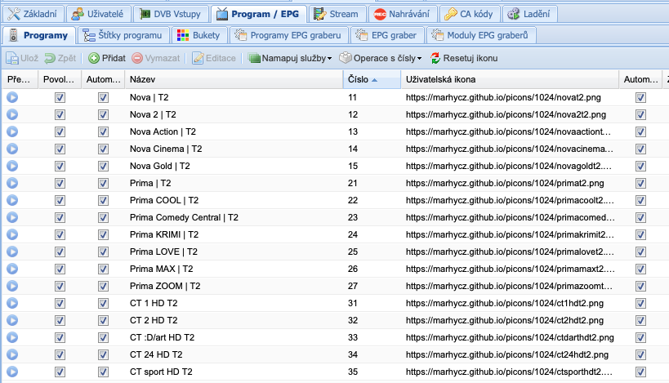
Task: Open the Operace s čísly dropdown menu
Action: coord(381,59)
